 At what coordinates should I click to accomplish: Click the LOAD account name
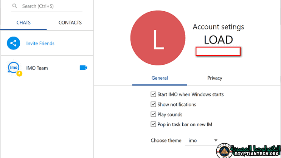click(x=218, y=40)
